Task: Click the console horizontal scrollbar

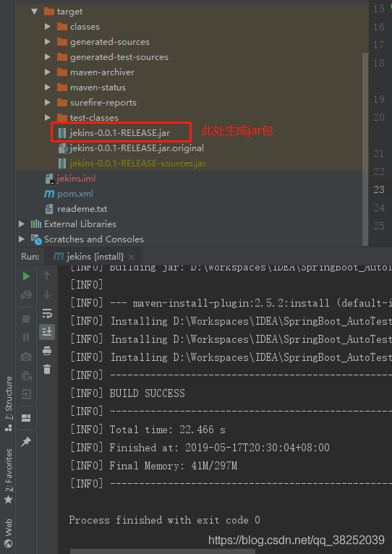Action: [163, 551]
